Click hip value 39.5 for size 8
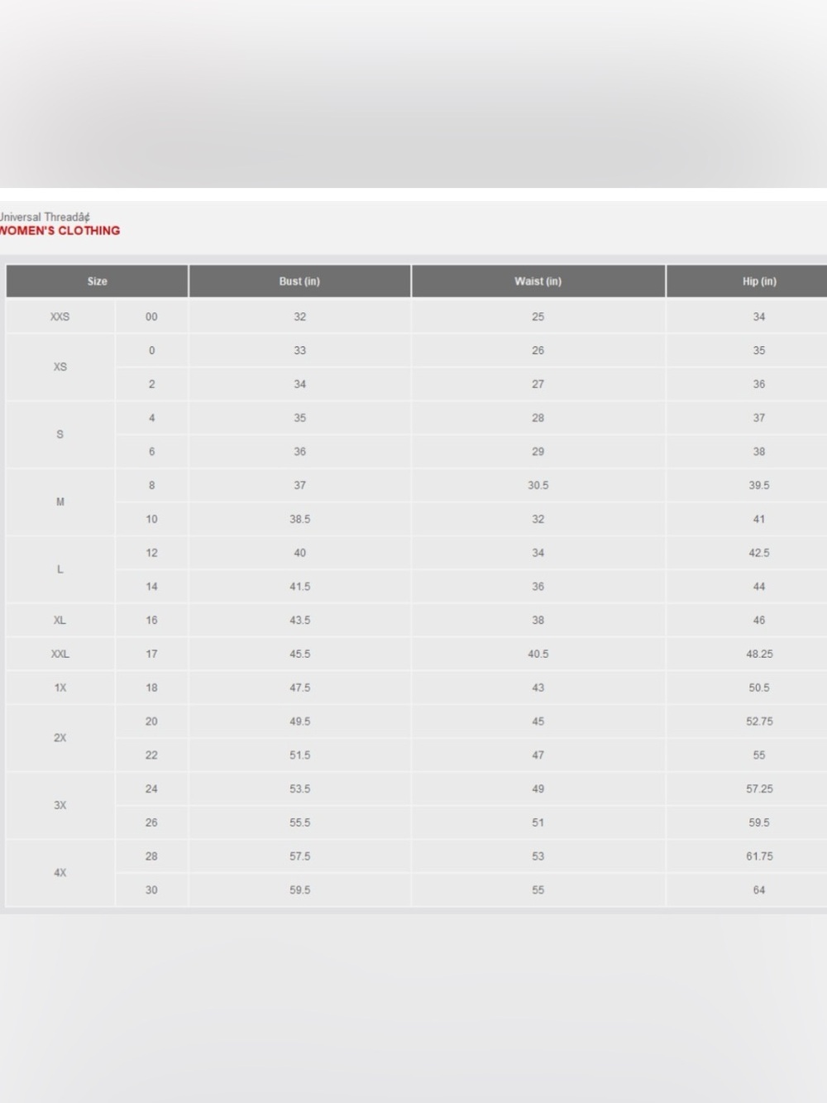Screen dimensions: 827x1103 (747, 486)
